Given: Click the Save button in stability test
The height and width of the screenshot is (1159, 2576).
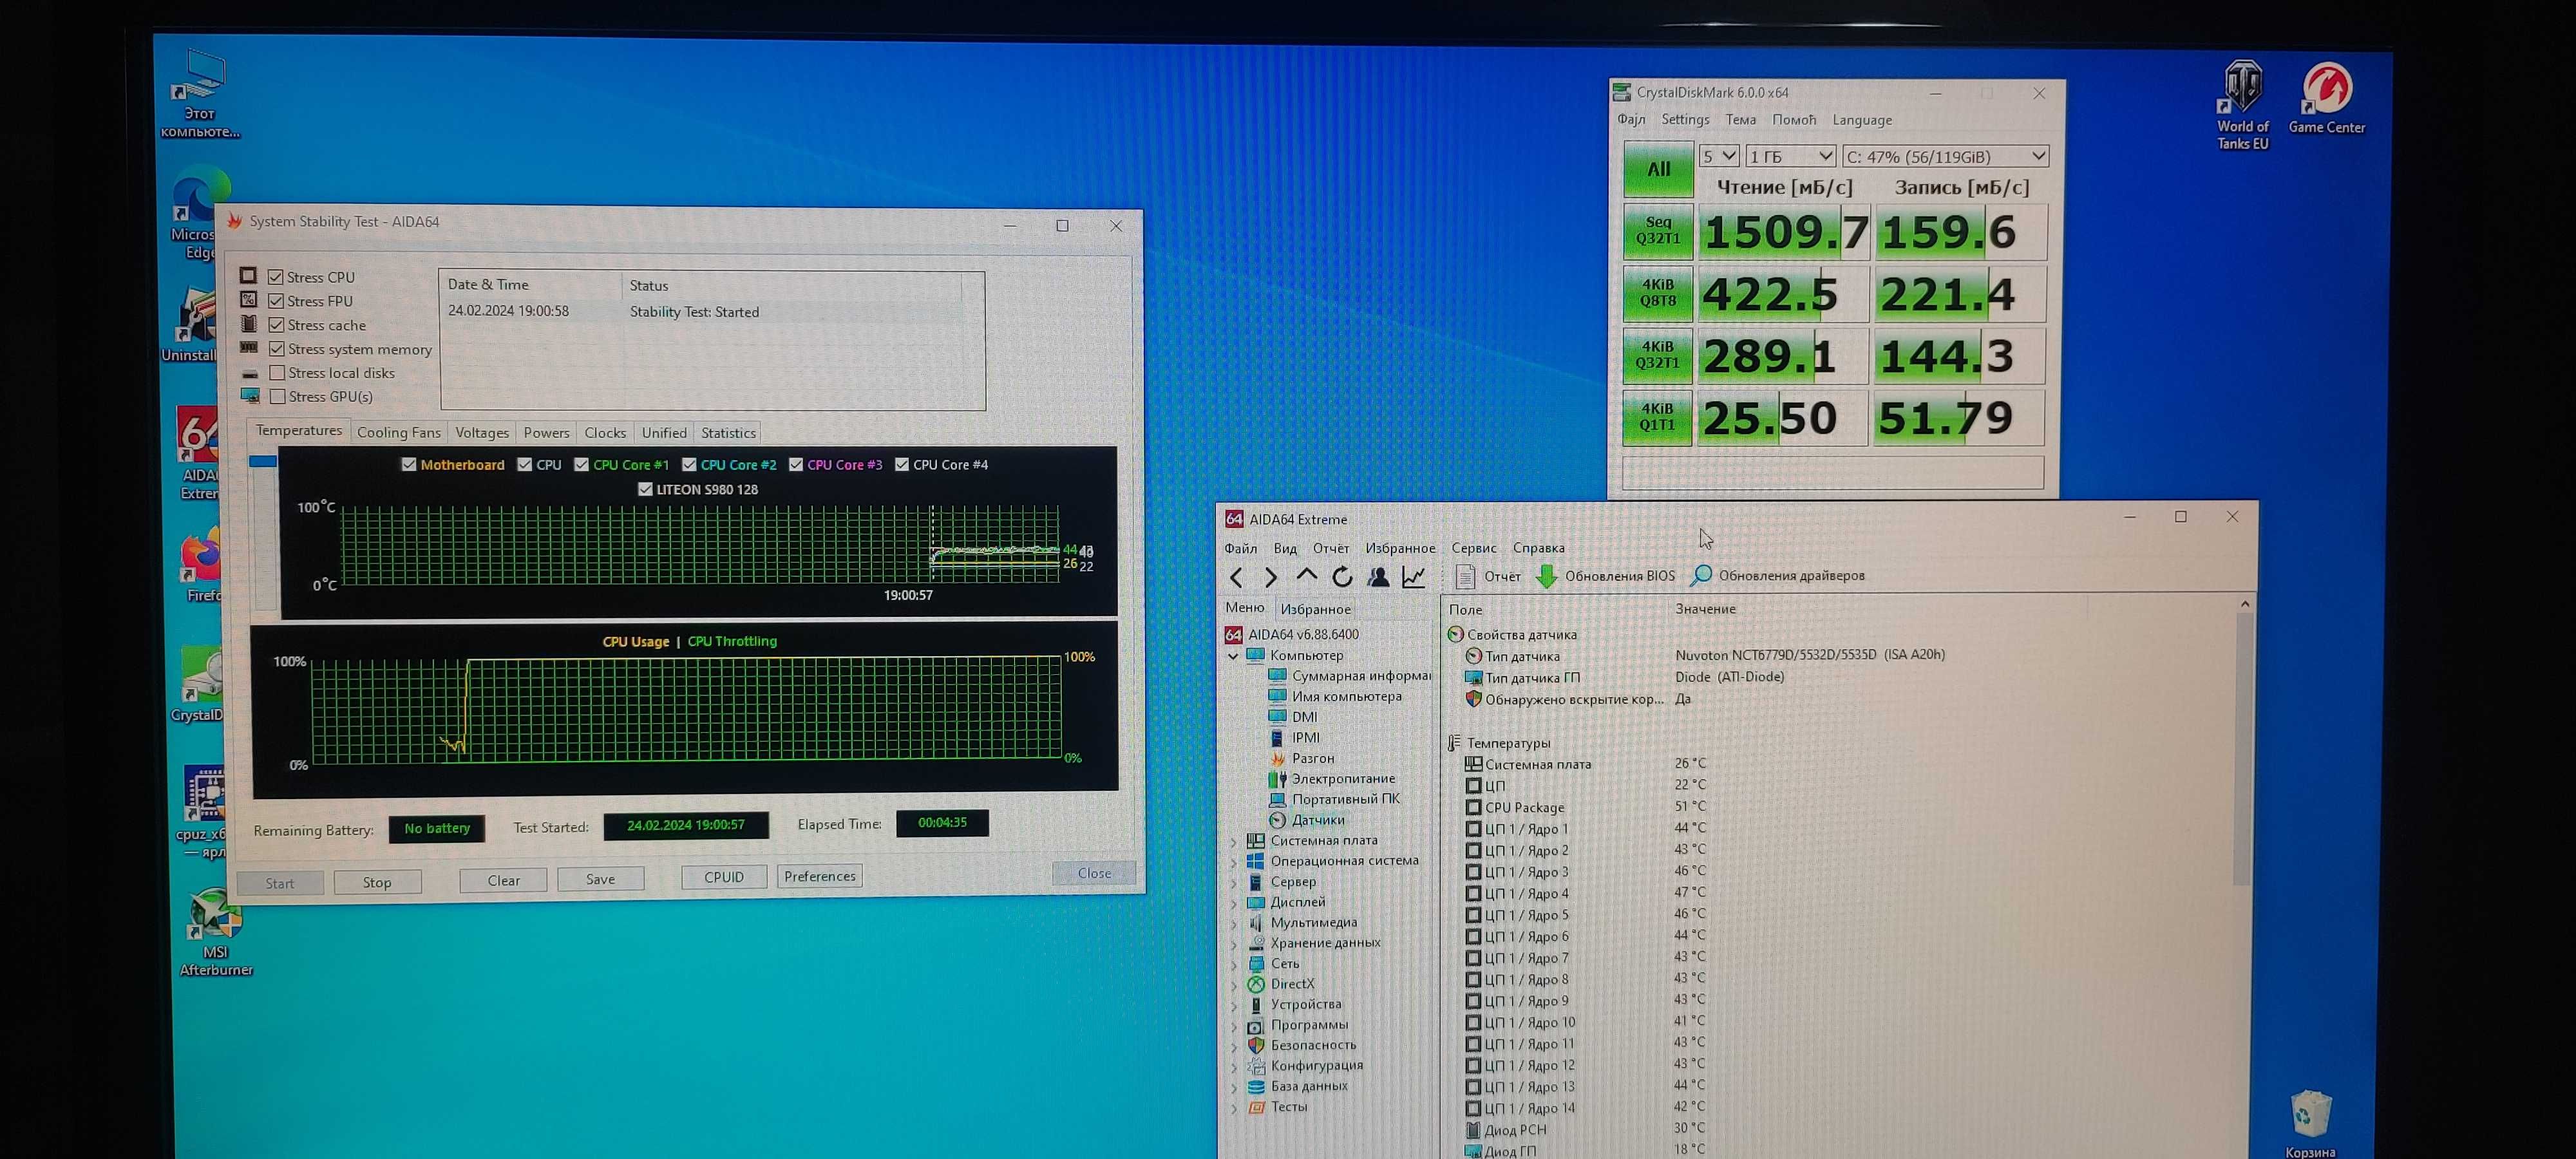Looking at the screenshot, I should [x=600, y=879].
